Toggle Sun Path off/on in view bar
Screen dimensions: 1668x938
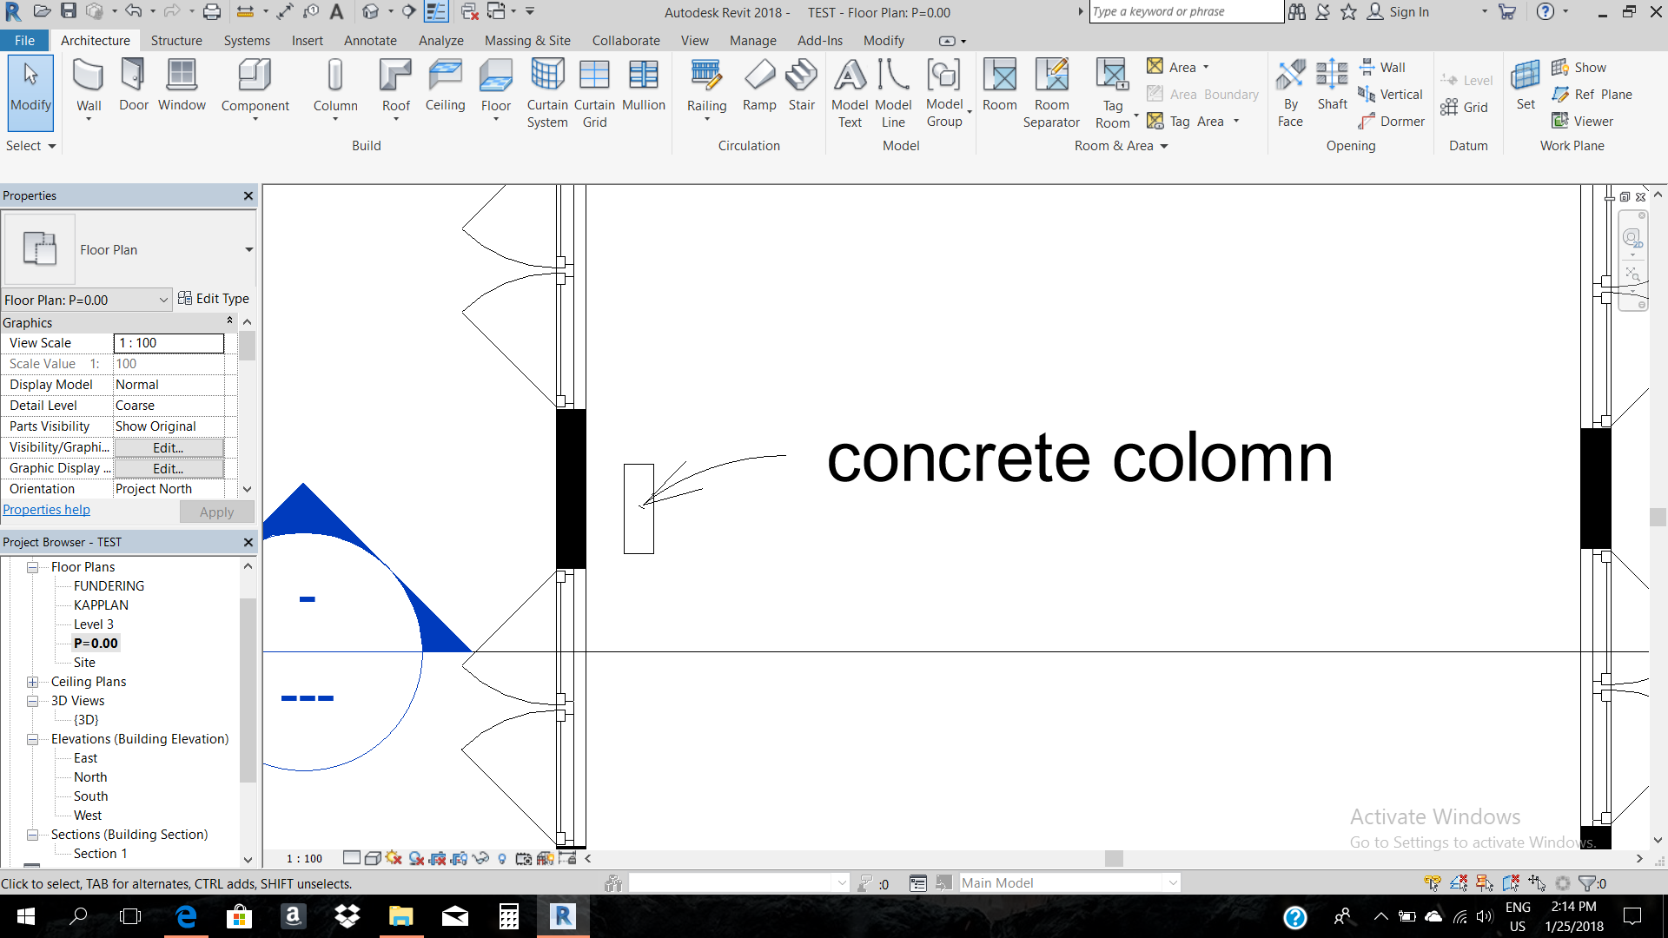(x=394, y=858)
